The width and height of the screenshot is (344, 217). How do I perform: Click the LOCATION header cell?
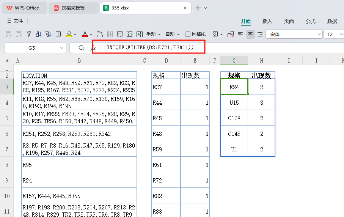tap(79, 75)
